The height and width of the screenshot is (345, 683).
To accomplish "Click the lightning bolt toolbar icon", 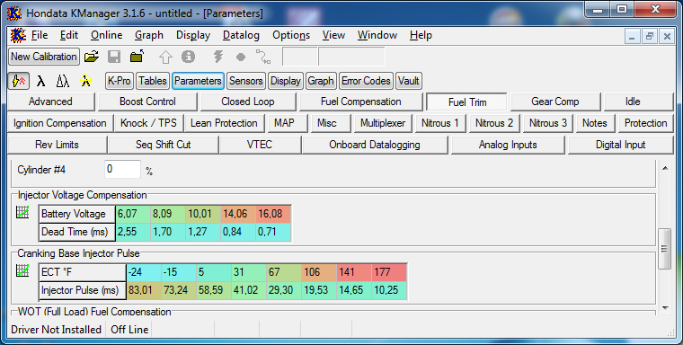I will (x=218, y=57).
